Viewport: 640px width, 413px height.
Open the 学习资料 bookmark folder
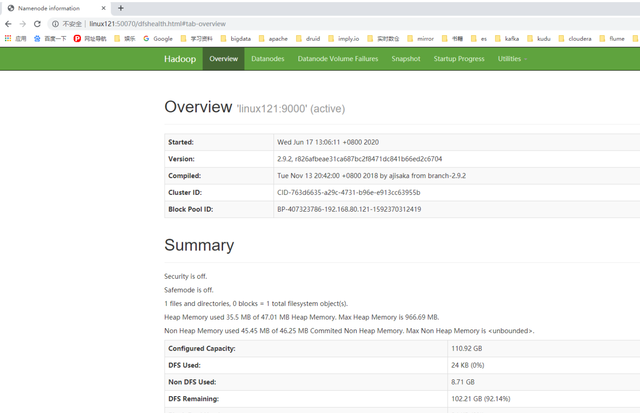pyautogui.click(x=197, y=38)
